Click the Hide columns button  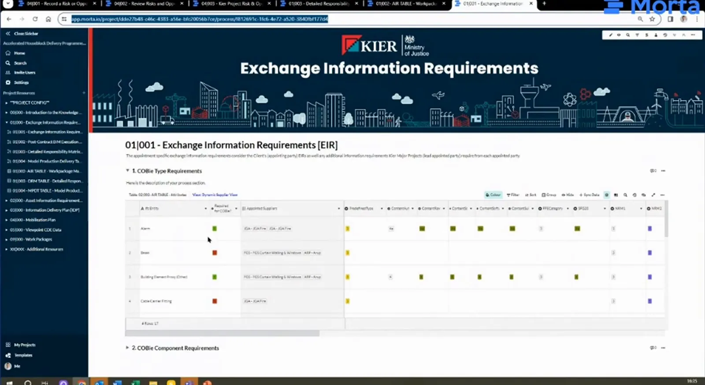click(x=568, y=195)
